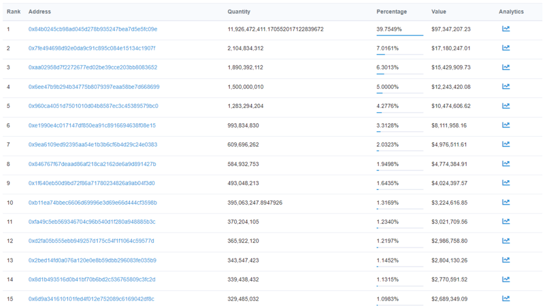Open analytics chart icon for rank 10 holder
Viewport: 545px width, 306px height.
506,202
